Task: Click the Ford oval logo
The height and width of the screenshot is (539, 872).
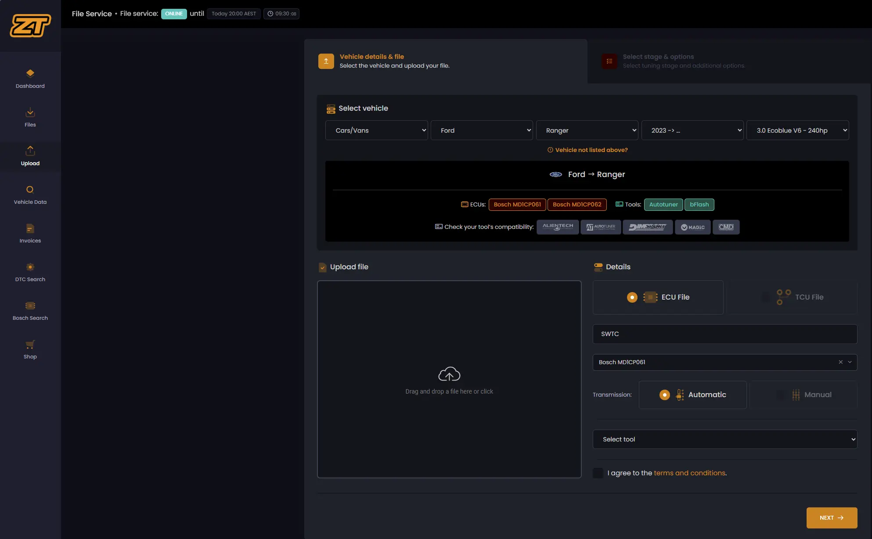Action: coord(556,174)
